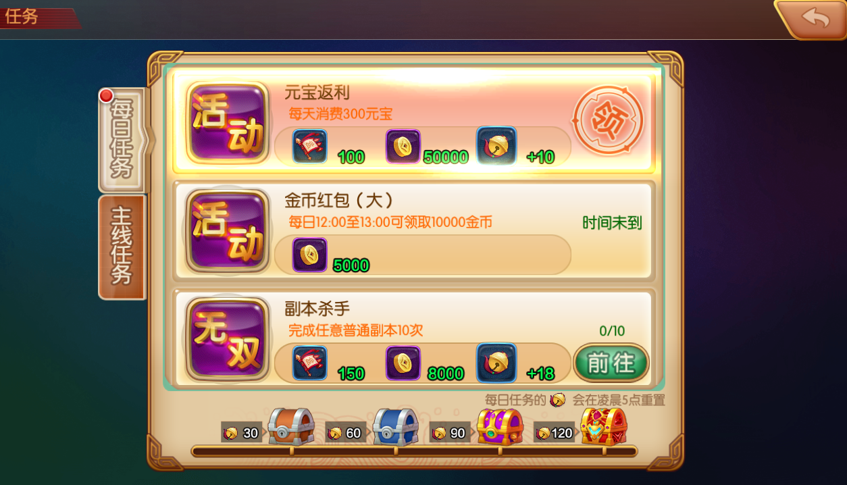Viewport: 847px width, 485px height.
Task: Open the 90-point purple treasure chest
Action: [500, 426]
